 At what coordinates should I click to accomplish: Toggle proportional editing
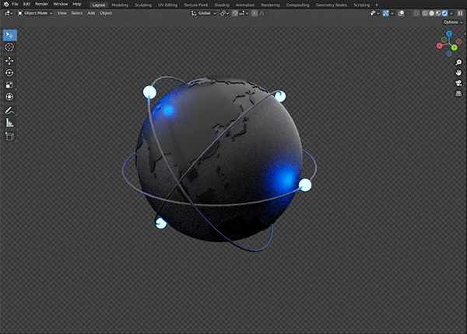255,13
